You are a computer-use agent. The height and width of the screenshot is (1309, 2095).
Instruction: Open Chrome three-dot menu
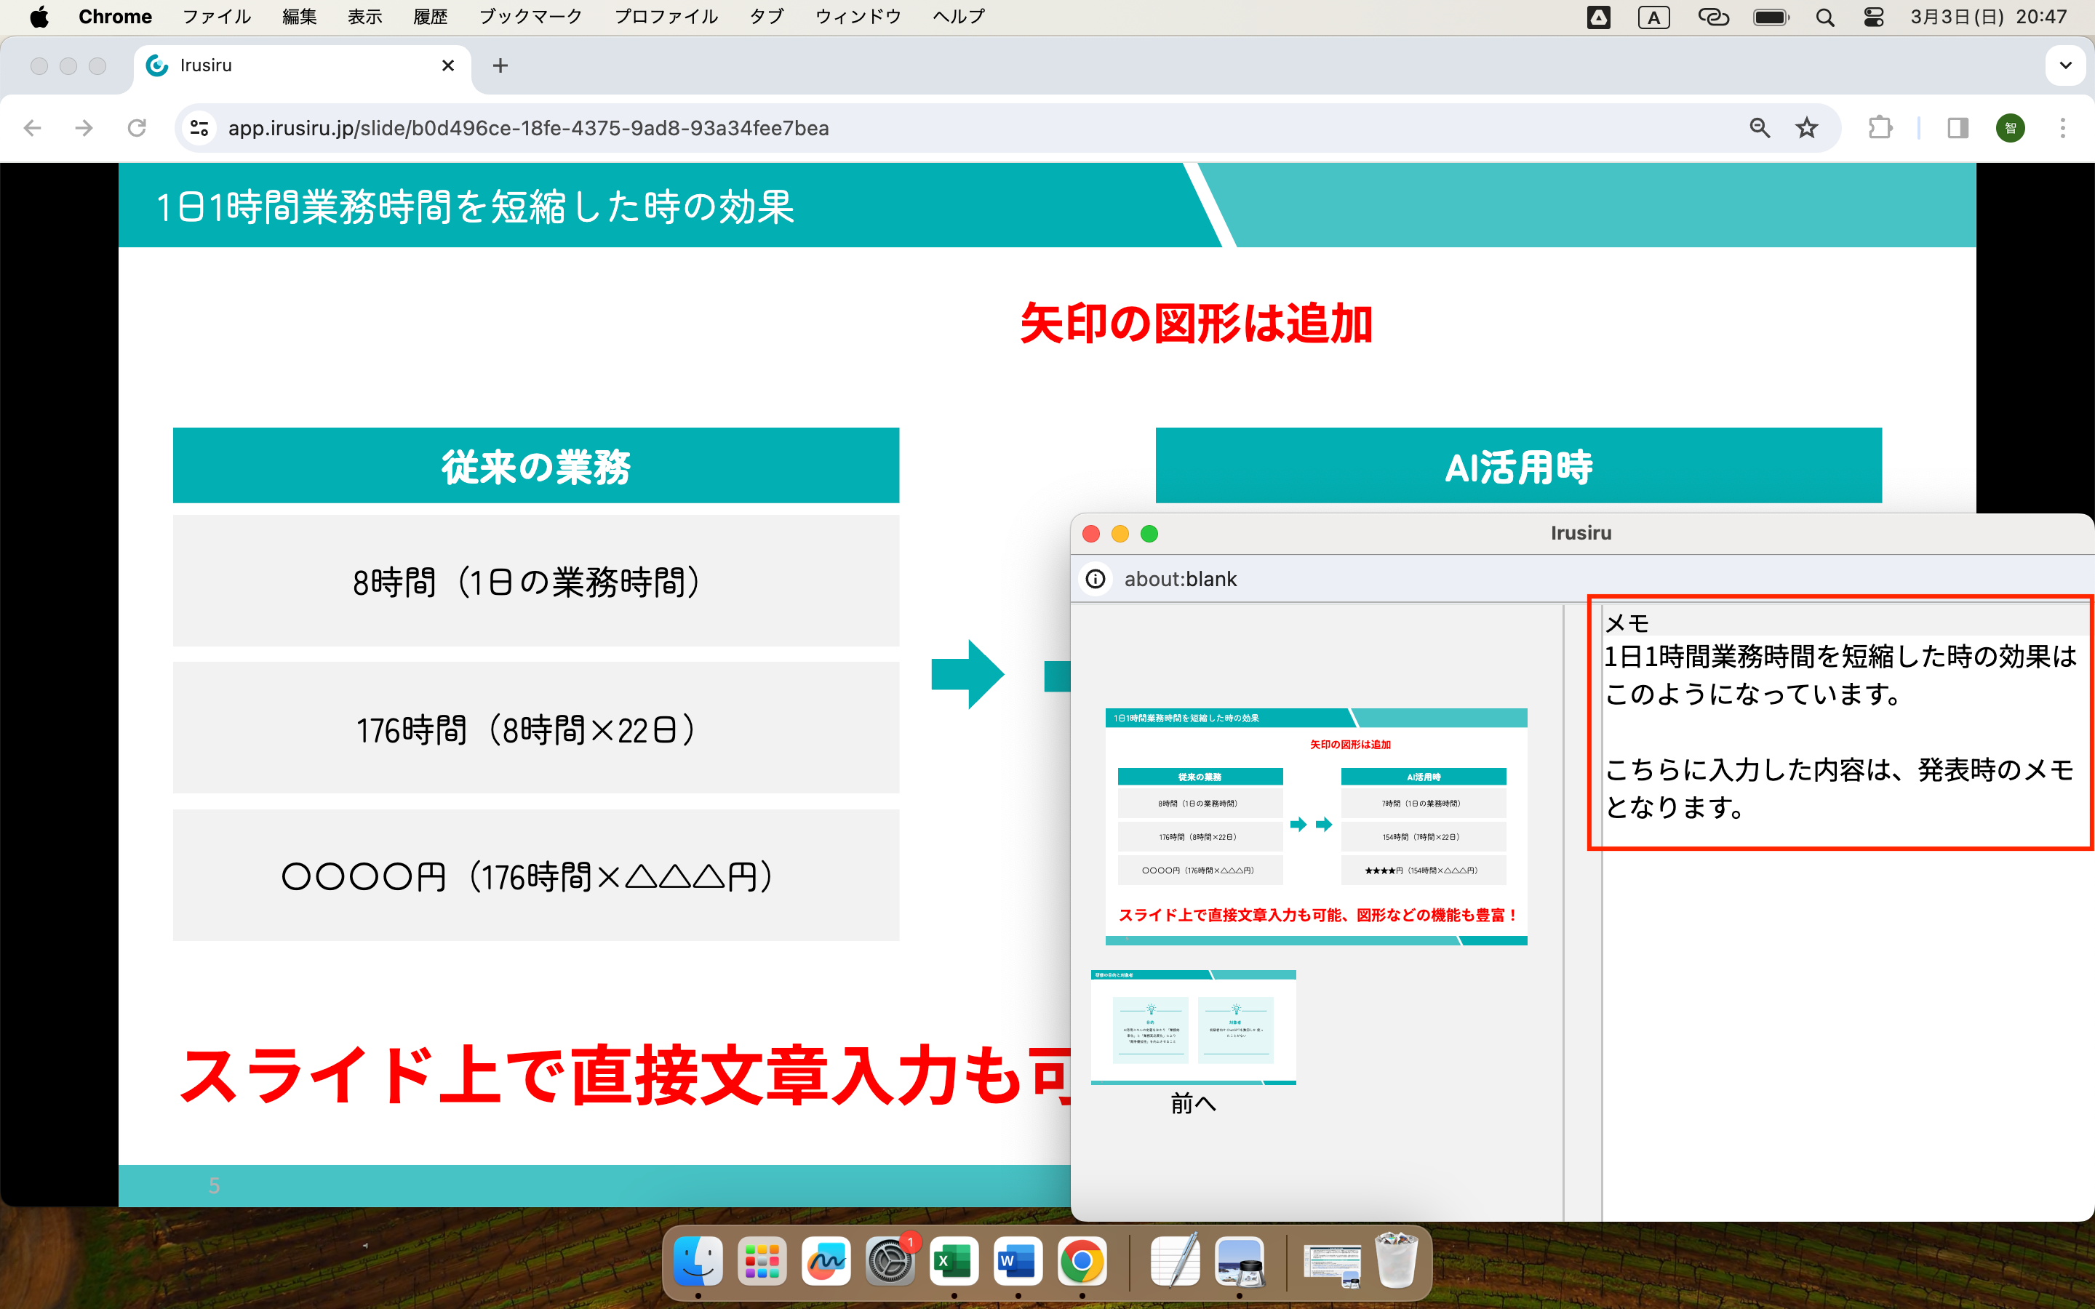[2062, 128]
